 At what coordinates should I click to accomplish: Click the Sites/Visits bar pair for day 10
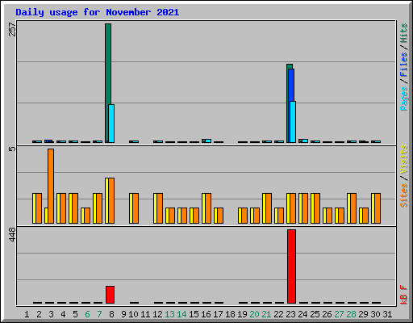pyautogui.click(x=134, y=208)
